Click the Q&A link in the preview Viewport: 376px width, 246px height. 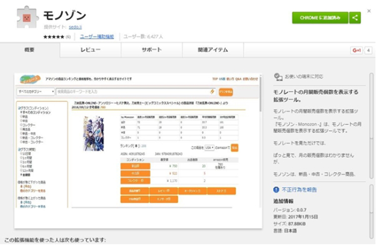(238, 79)
